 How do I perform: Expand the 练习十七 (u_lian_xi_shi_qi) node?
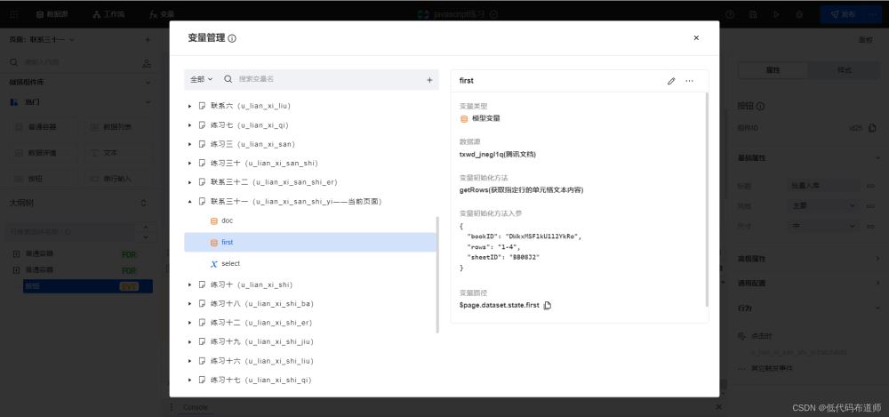pos(190,381)
